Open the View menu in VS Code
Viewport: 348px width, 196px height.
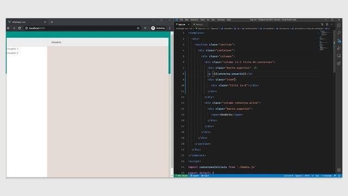coord(203,20)
